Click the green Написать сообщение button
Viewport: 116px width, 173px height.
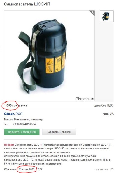coord(22,132)
